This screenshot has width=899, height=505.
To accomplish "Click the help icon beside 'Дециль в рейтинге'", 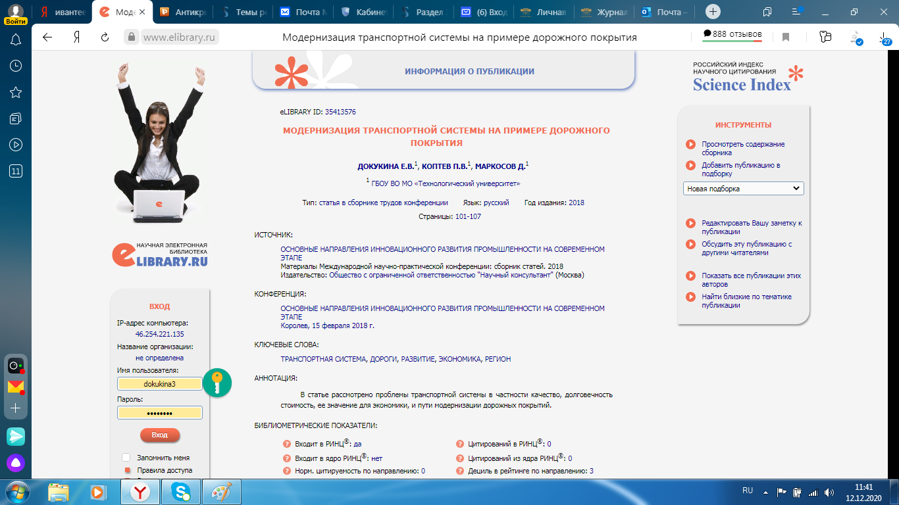I will (459, 471).
